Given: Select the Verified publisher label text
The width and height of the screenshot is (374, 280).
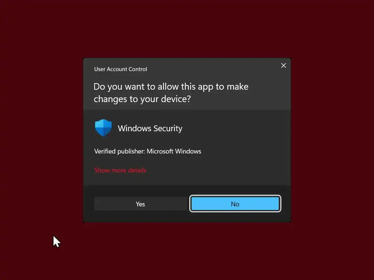Looking at the screenshot, I should (x=119, y=151).
